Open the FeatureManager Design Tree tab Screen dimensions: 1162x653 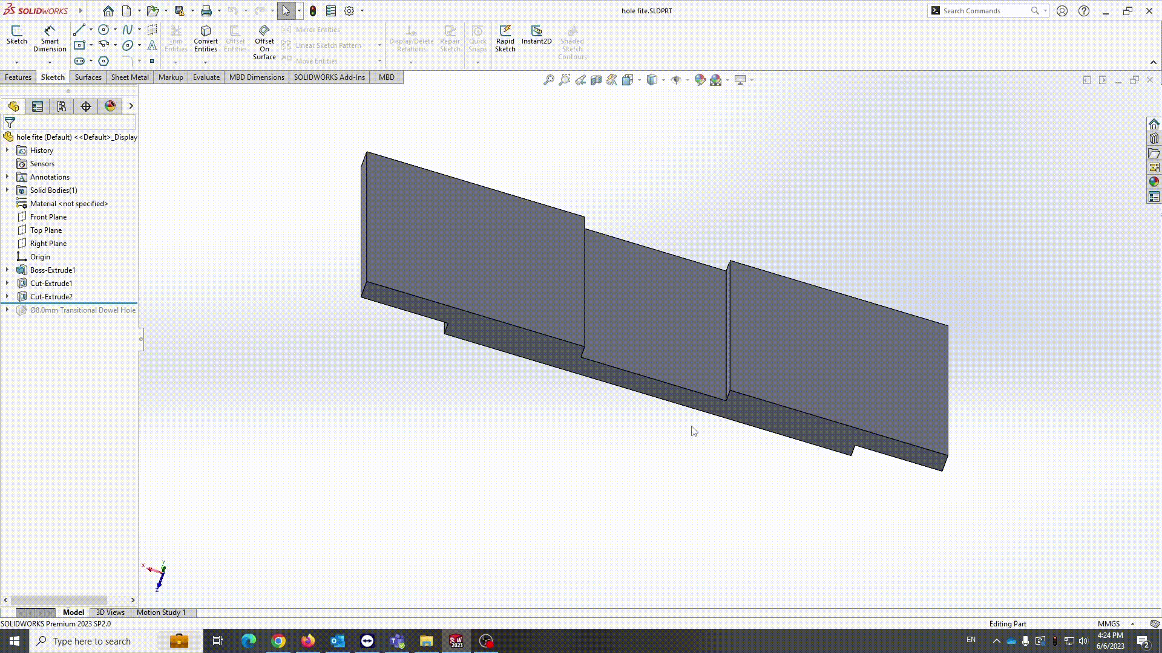pos(13,106)
